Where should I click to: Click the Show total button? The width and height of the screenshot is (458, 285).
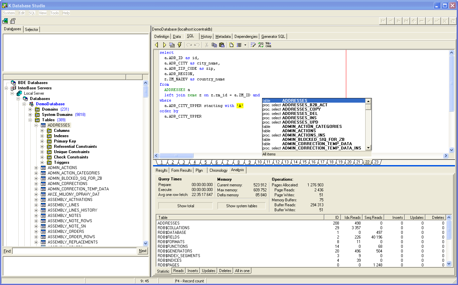coord(185,206)
